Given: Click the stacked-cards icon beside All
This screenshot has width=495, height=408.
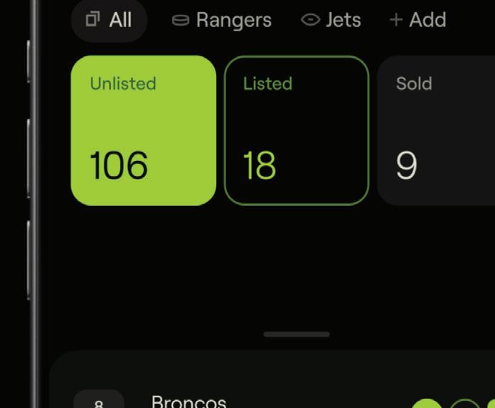Looking at the screenshot, I should click(92, 19).
